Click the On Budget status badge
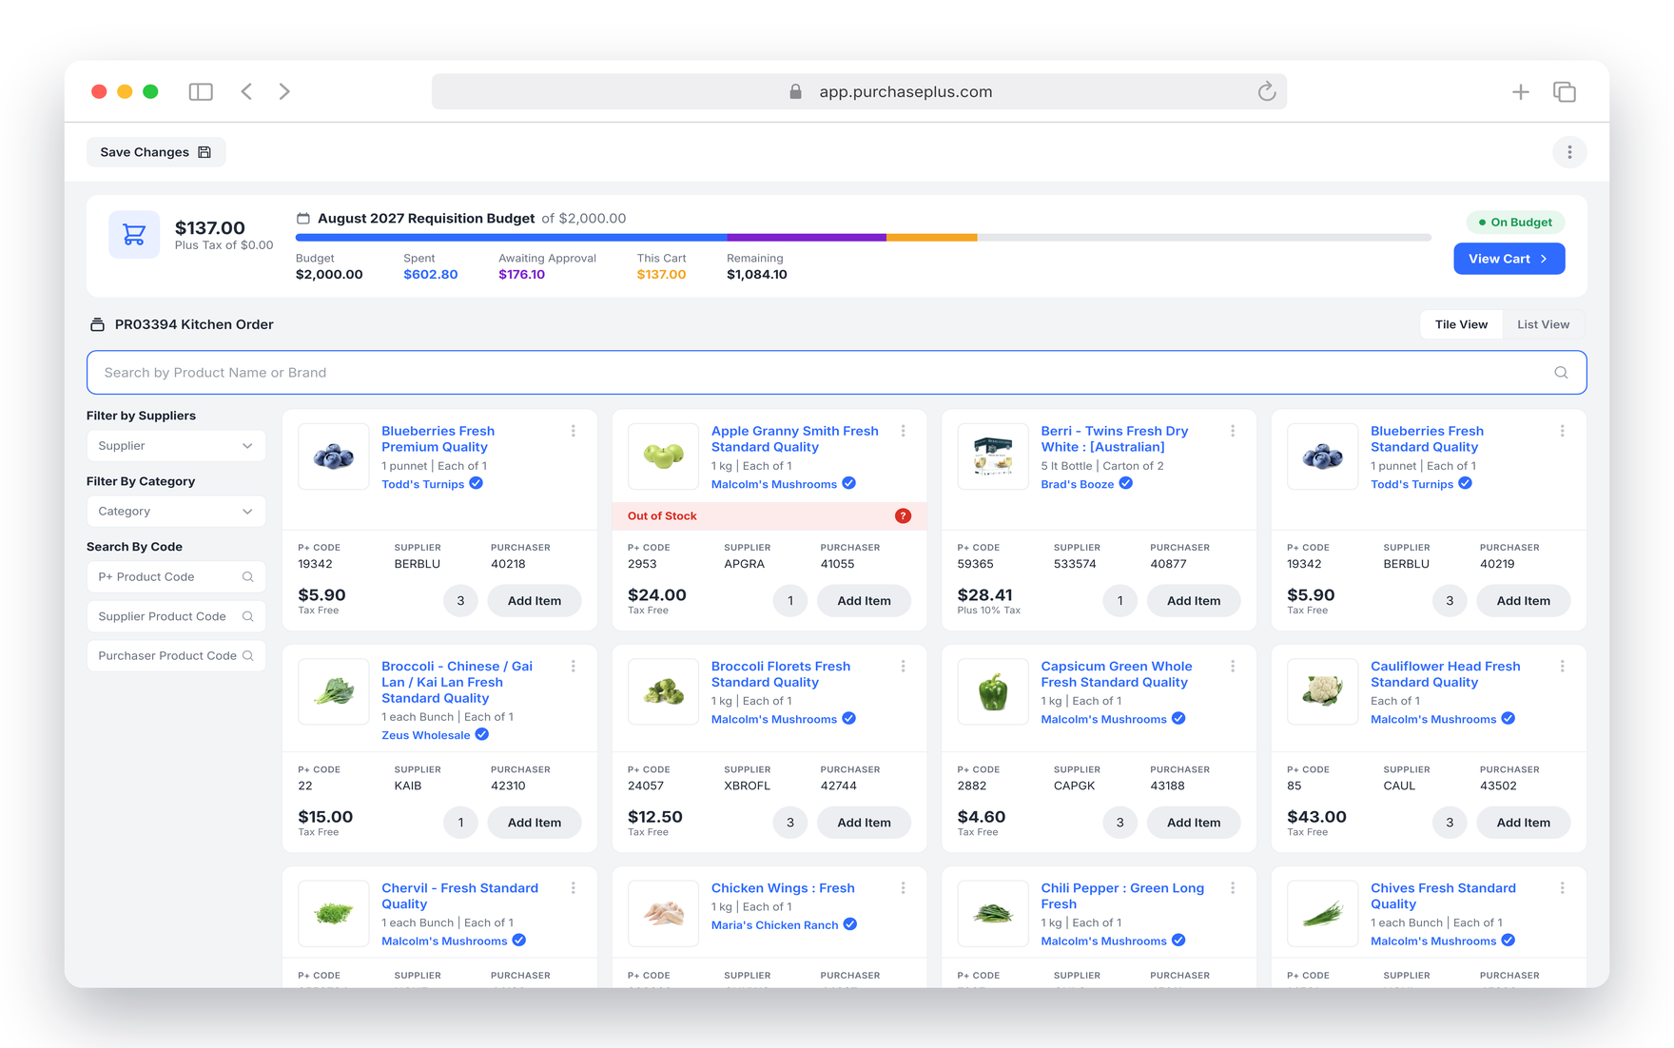The width and height of the screenshot is (1674, 1048). pos(1515,223)
